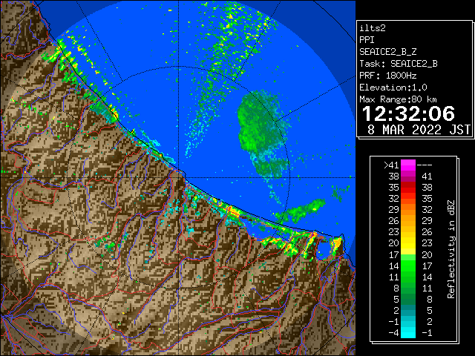Click the 'Max Range:80 km' text
Screen dimensions: 475x356
coord(398,99)
